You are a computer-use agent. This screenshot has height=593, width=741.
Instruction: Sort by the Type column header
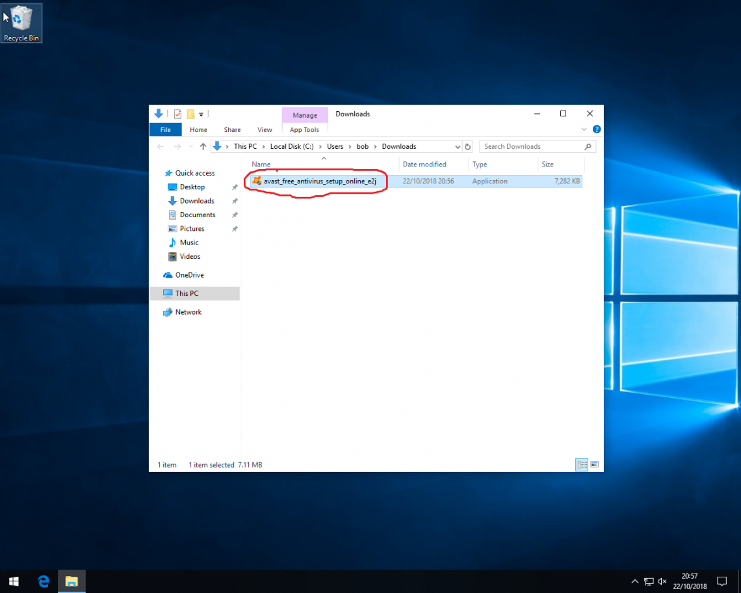pos(480,165)
